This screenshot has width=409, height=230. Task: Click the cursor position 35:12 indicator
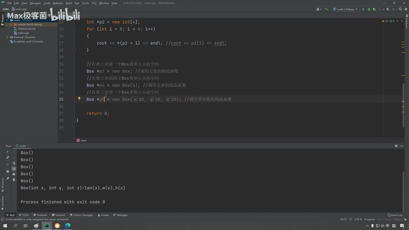pos(343,219)
